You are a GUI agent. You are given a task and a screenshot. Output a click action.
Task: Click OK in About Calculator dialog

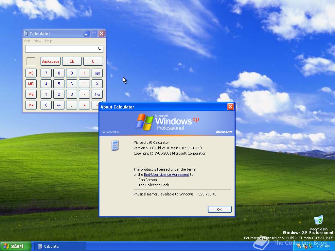pyautogui.click(x=220, y=209)
